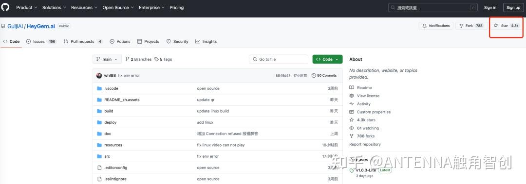The width and height of the screenshot is (526, 184).
Task: Open the green Code dropdown button
Action: click(327, 59)
